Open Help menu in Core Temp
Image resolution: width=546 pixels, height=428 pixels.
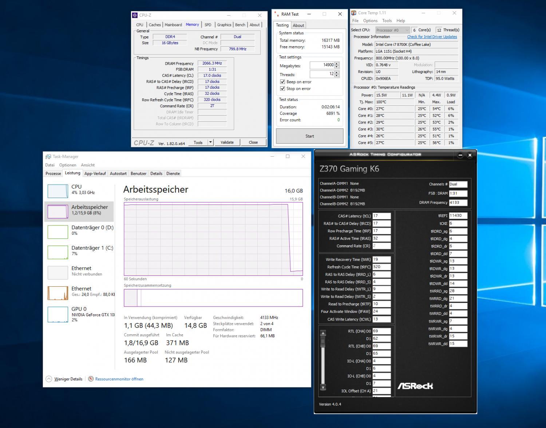tap(401, 21)
